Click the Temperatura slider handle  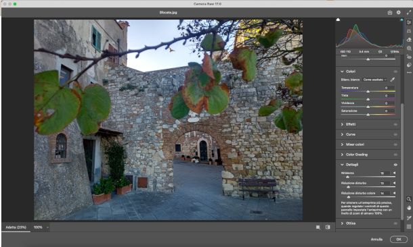point(368,91)
